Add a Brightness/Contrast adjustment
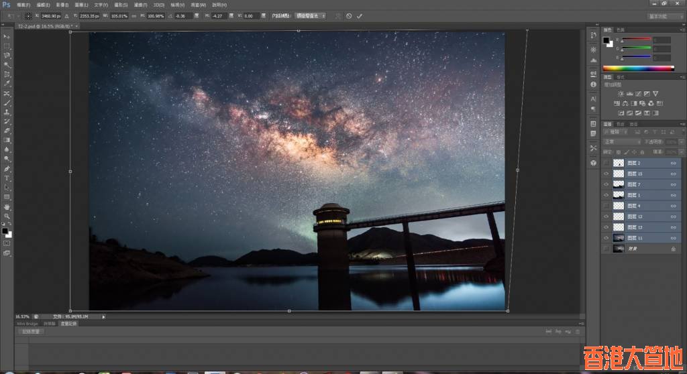 pyautogui.click(x=621, y=94)
